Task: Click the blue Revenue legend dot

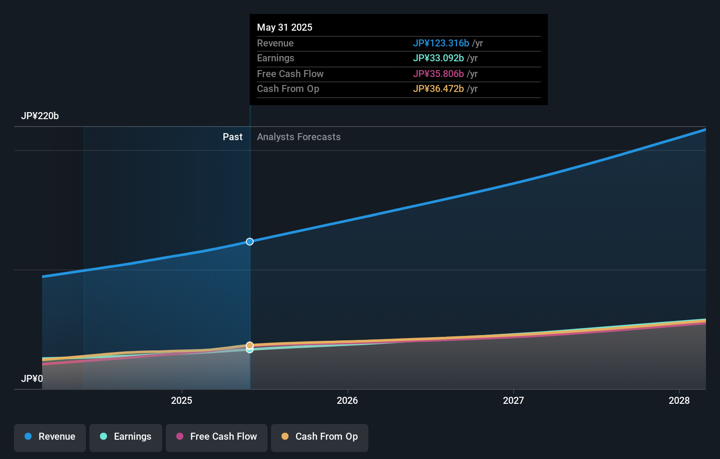Action: point(28,436)
